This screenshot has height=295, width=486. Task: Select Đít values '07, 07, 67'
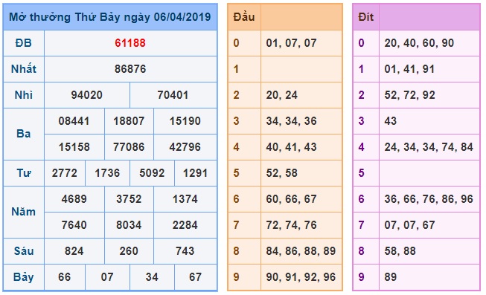(410, 225)
